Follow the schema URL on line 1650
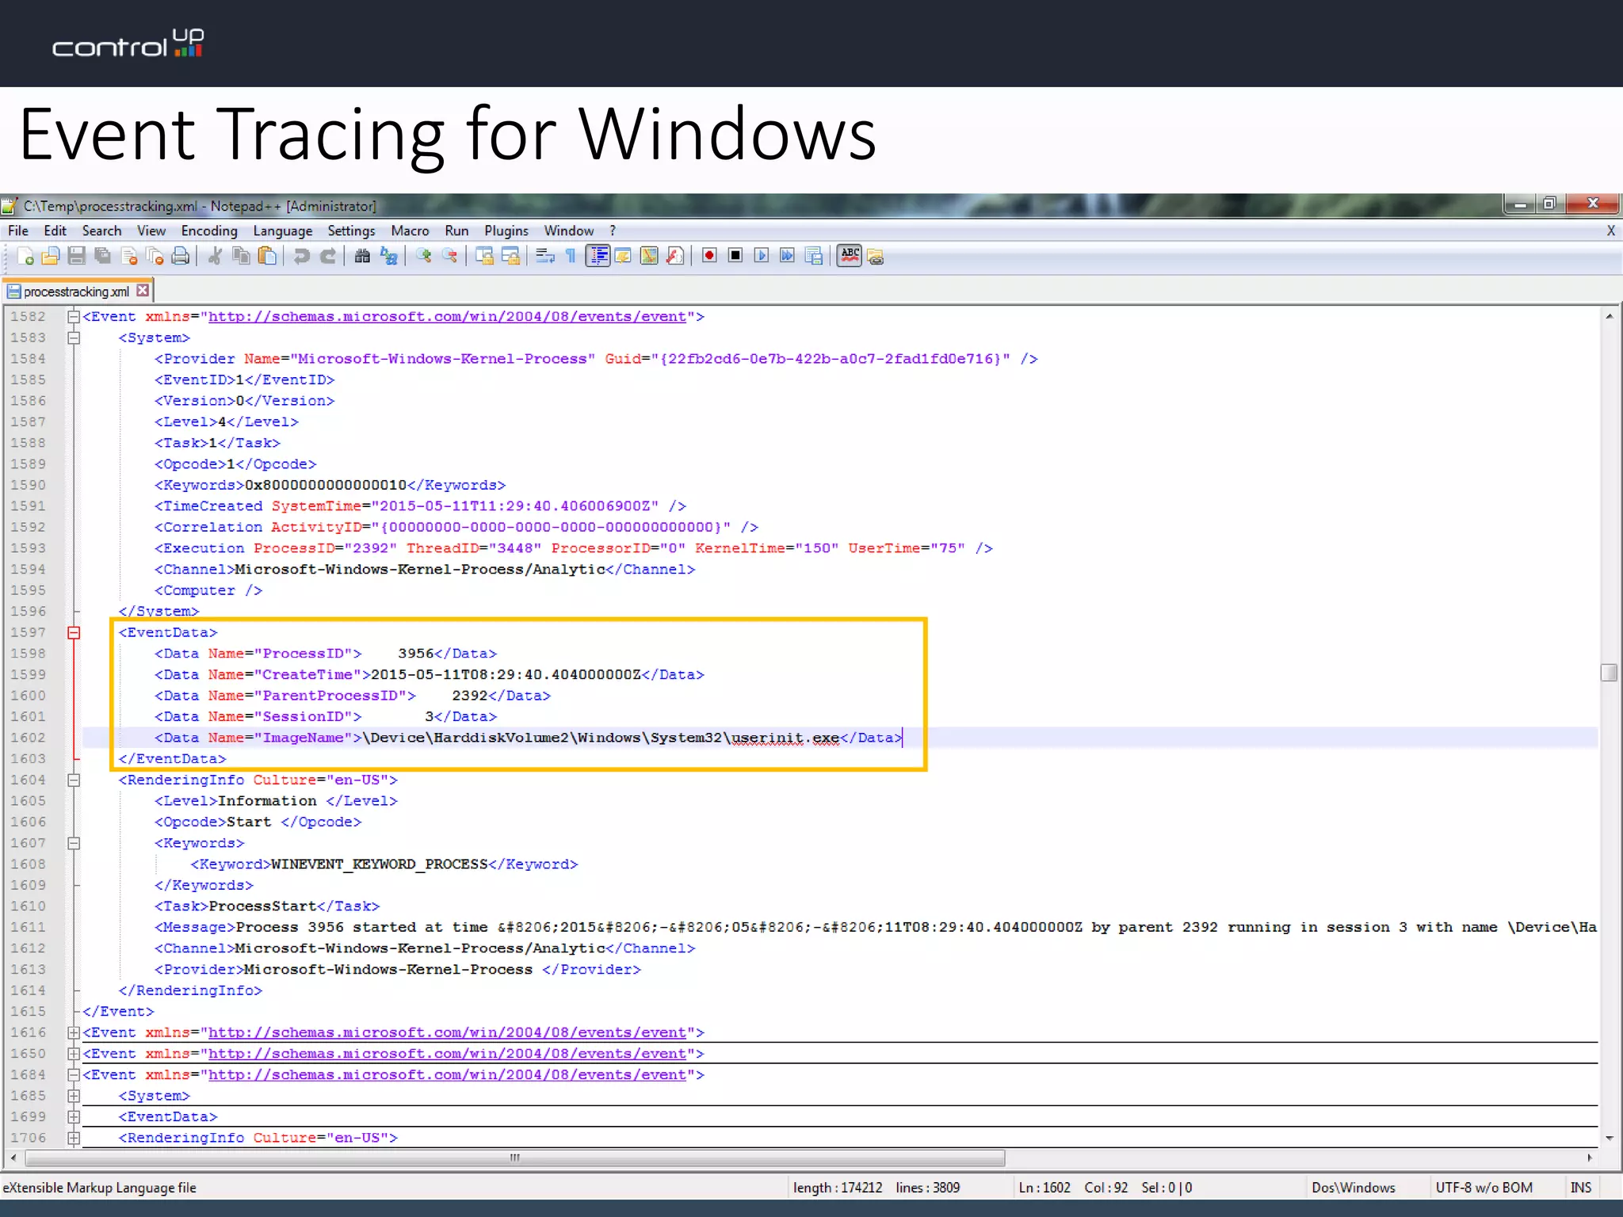 [447, 1054]
